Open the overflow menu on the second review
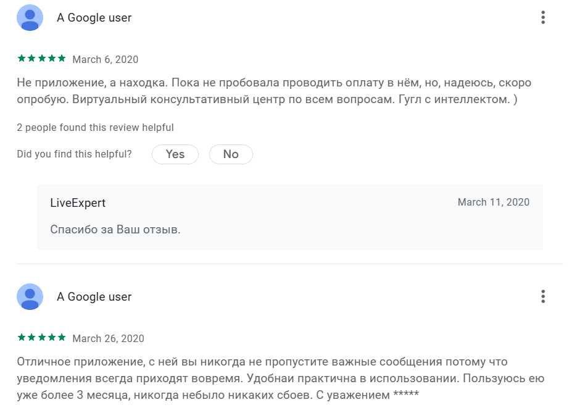This screenshot has height=418, width=580. click(543, 296)
